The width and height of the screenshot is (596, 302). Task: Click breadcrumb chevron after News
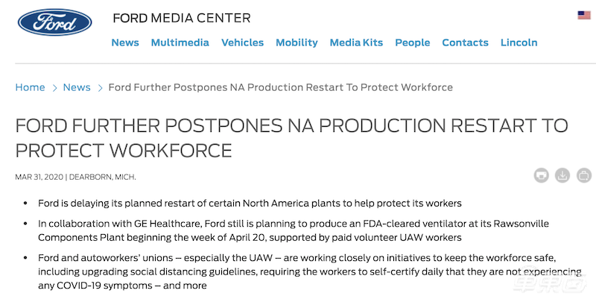pyautogui.click(x=99, y=88)
